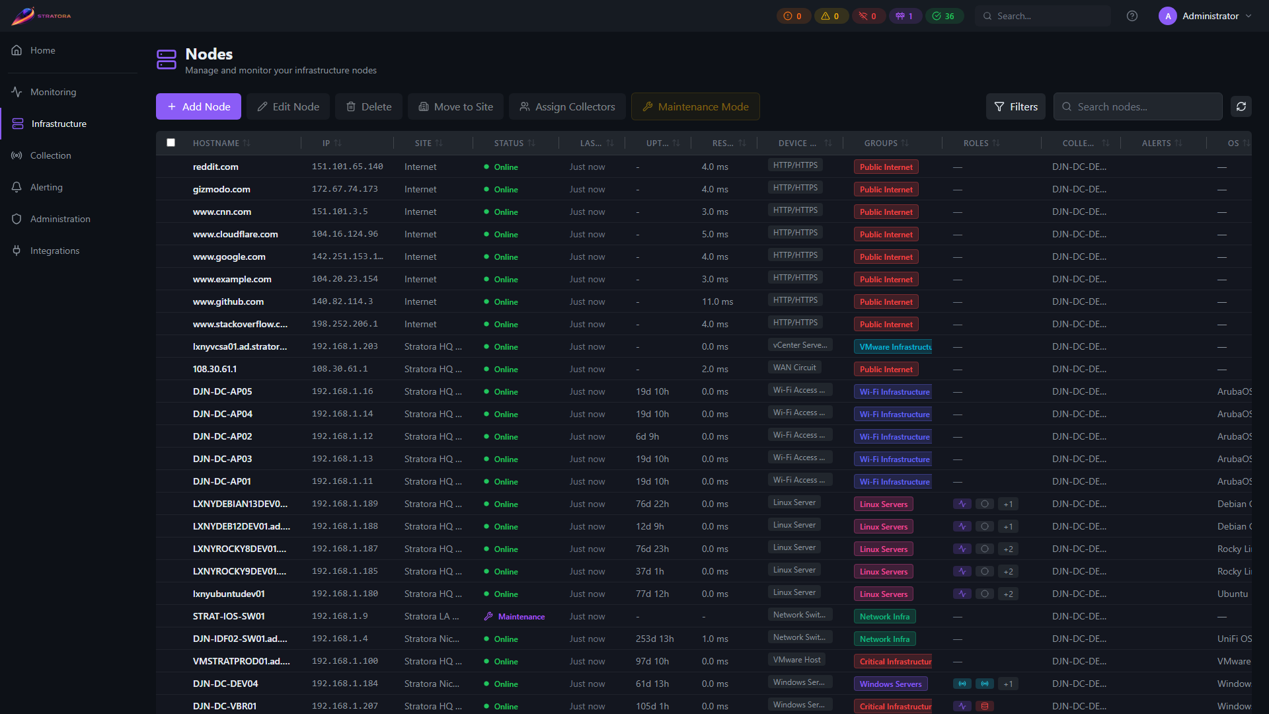Image resolution: width=1269 pixels, height=714 pixels.
Task: Click the 108.30.61.1 hostname
Action: 215,369
